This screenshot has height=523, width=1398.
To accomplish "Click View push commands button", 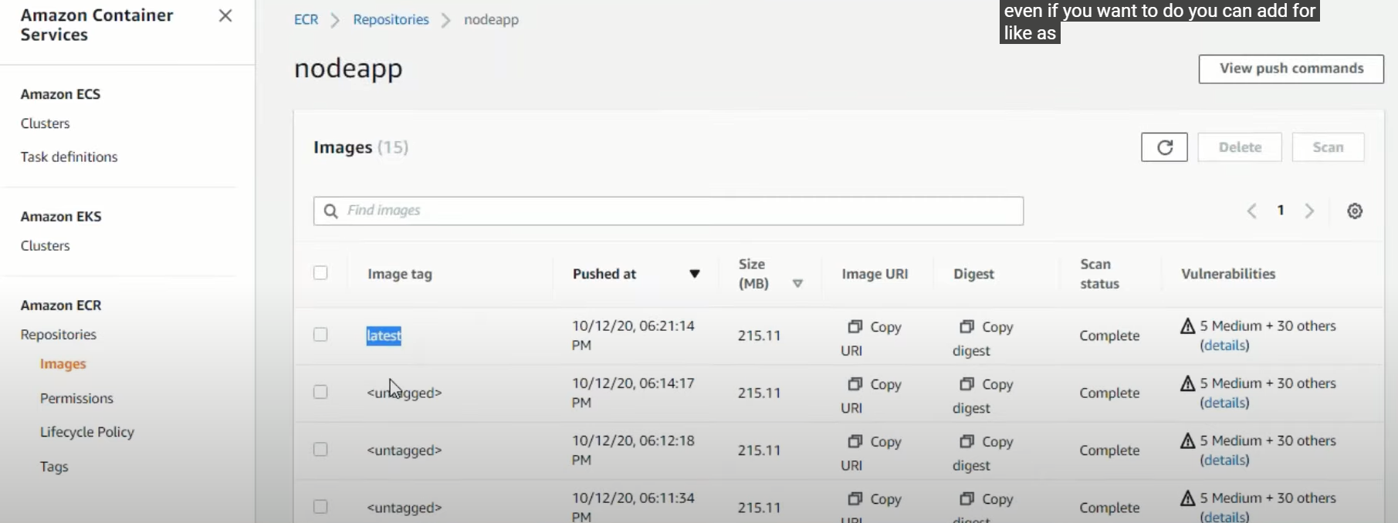I will tap(1291, 69).
